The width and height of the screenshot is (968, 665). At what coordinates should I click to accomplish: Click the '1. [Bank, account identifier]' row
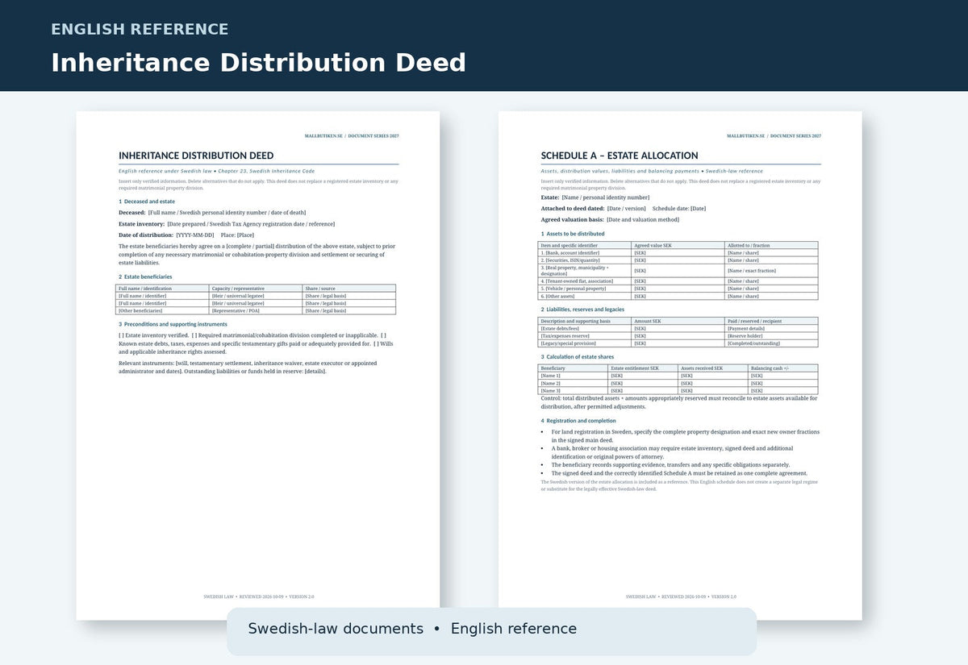click(678, 252)
